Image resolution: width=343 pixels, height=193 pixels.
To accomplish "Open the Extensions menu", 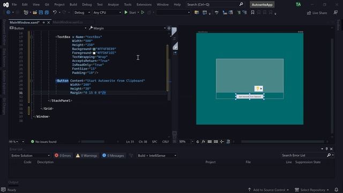I will tap(144, 4).
